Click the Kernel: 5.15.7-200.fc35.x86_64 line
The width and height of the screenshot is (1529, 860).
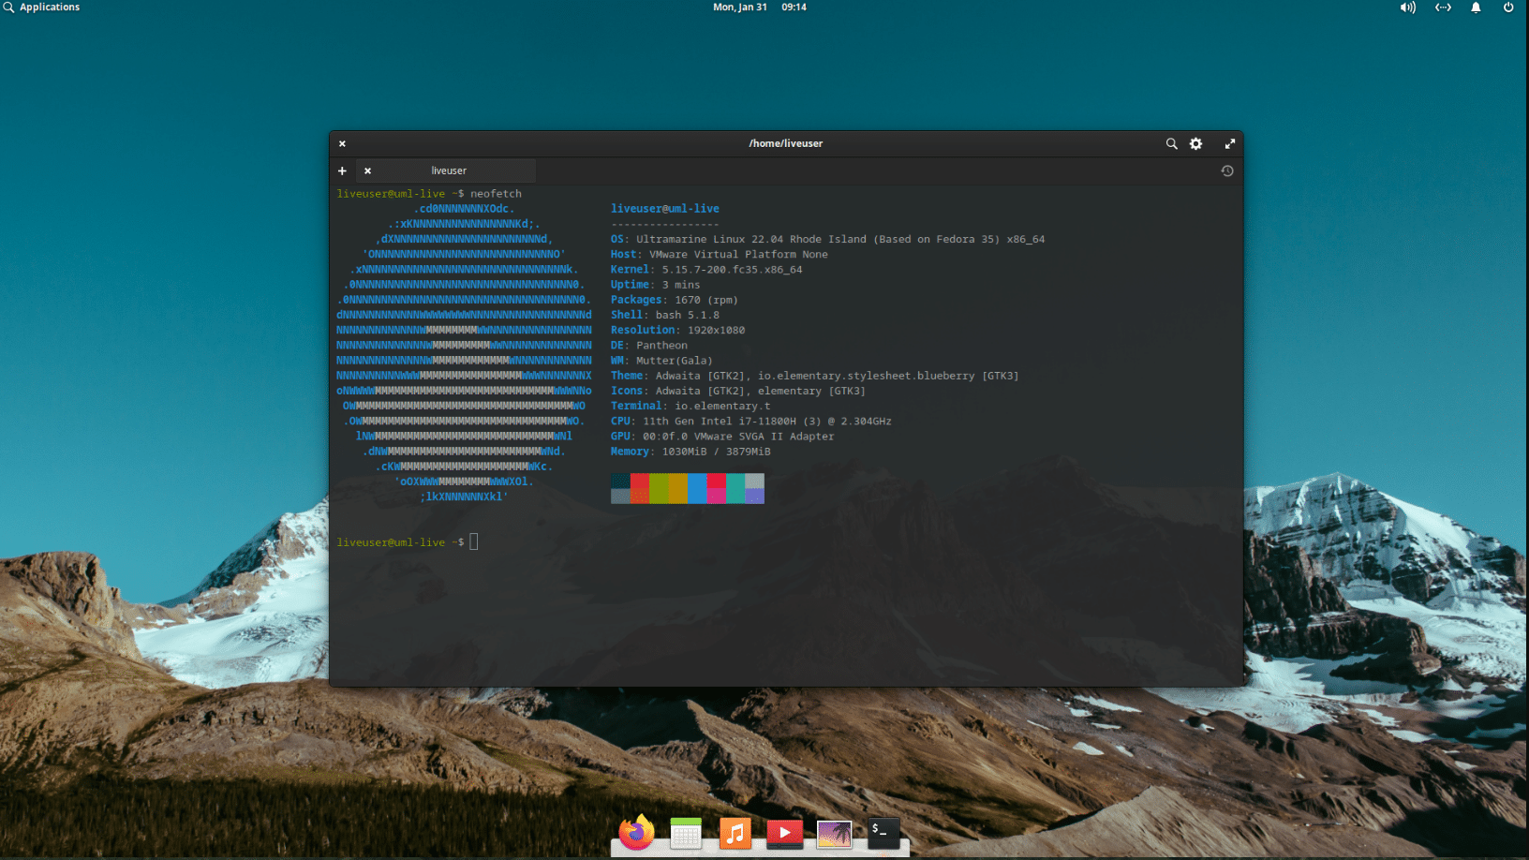706,270
